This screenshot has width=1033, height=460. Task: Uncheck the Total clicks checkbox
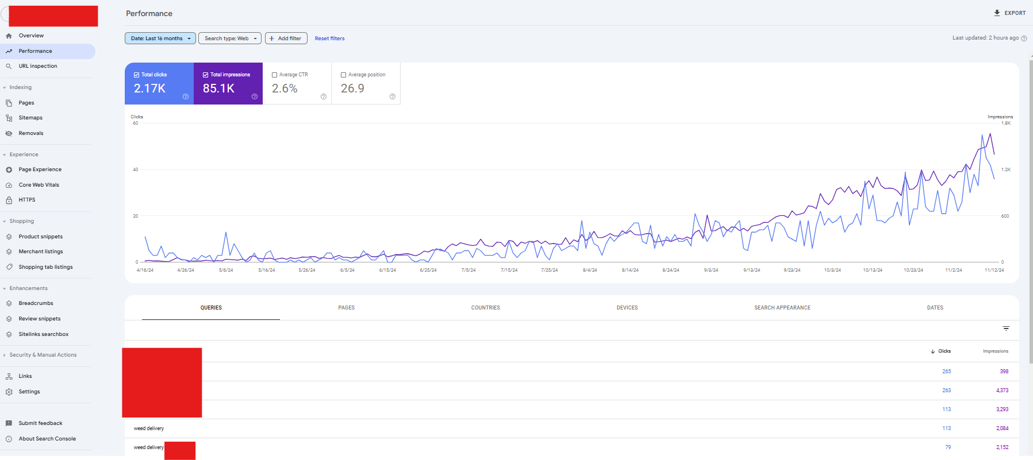pos(137,75)
